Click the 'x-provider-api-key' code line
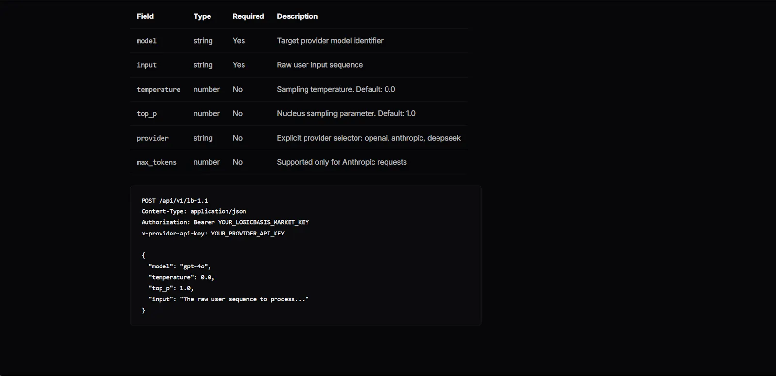This screenshot has width=776, height=376. [x=213, y=234]
